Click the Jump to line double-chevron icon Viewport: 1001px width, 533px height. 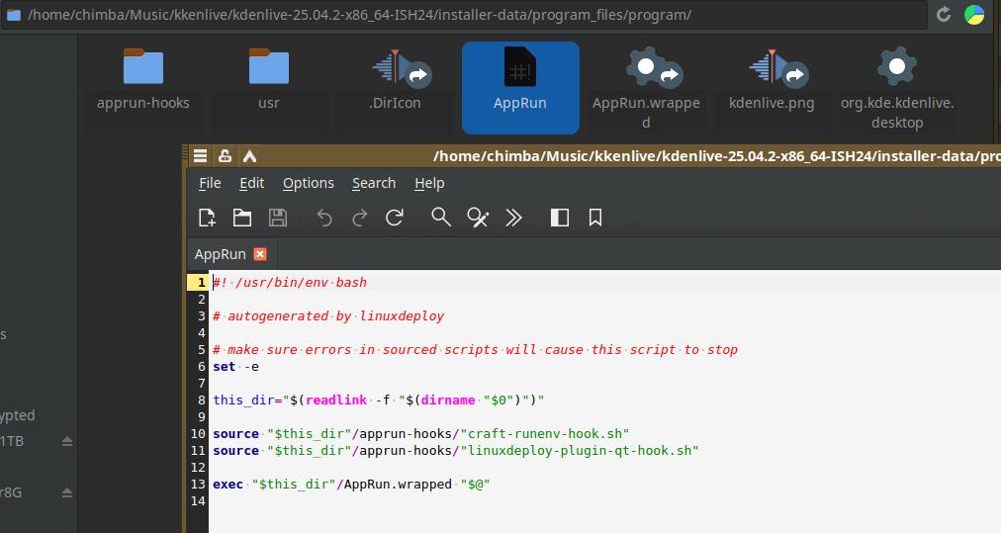tap(513, 218)
